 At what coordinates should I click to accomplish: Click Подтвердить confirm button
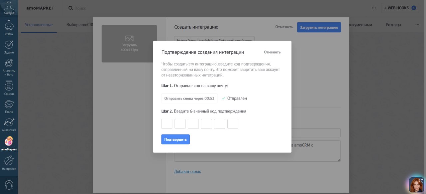point(175,139)
